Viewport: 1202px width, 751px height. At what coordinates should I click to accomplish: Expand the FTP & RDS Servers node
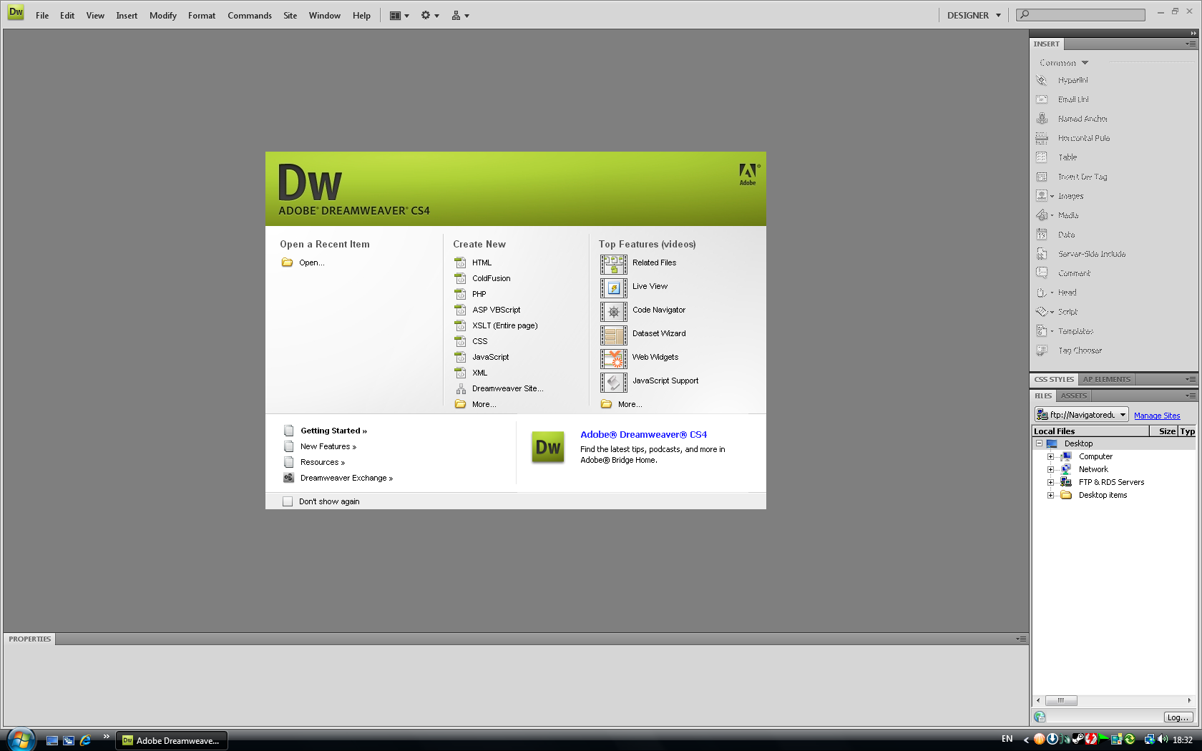[1050, 482]
